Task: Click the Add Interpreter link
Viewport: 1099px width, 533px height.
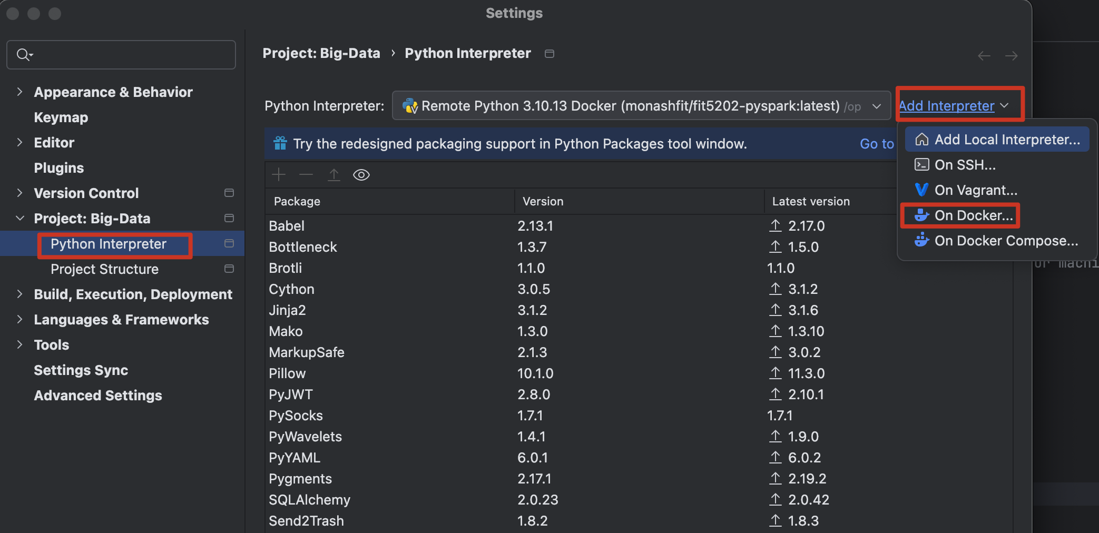Action: coord(946,106)
